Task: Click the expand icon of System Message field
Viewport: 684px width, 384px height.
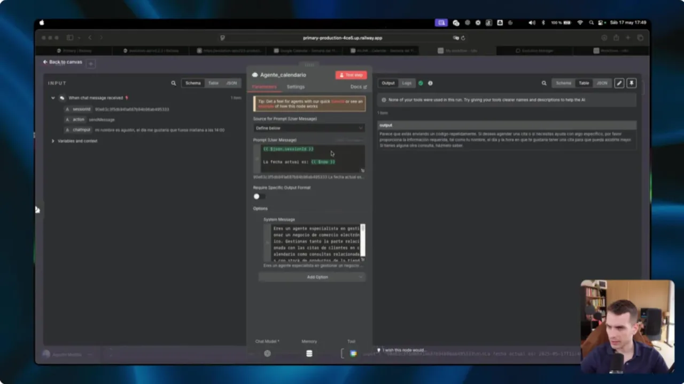Action: point(362,260)
